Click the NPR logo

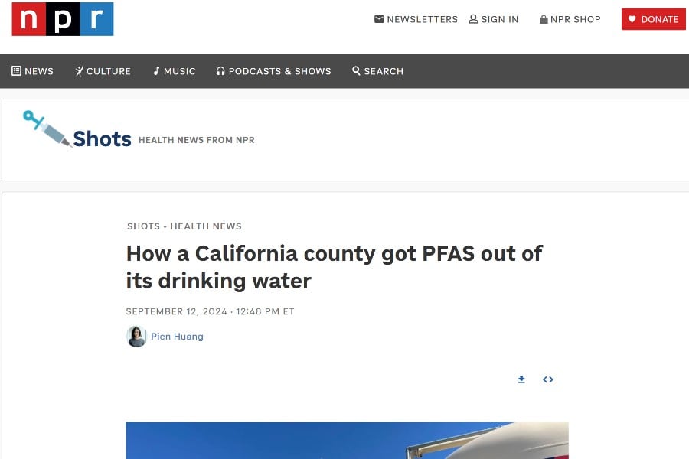click(63, 19)
